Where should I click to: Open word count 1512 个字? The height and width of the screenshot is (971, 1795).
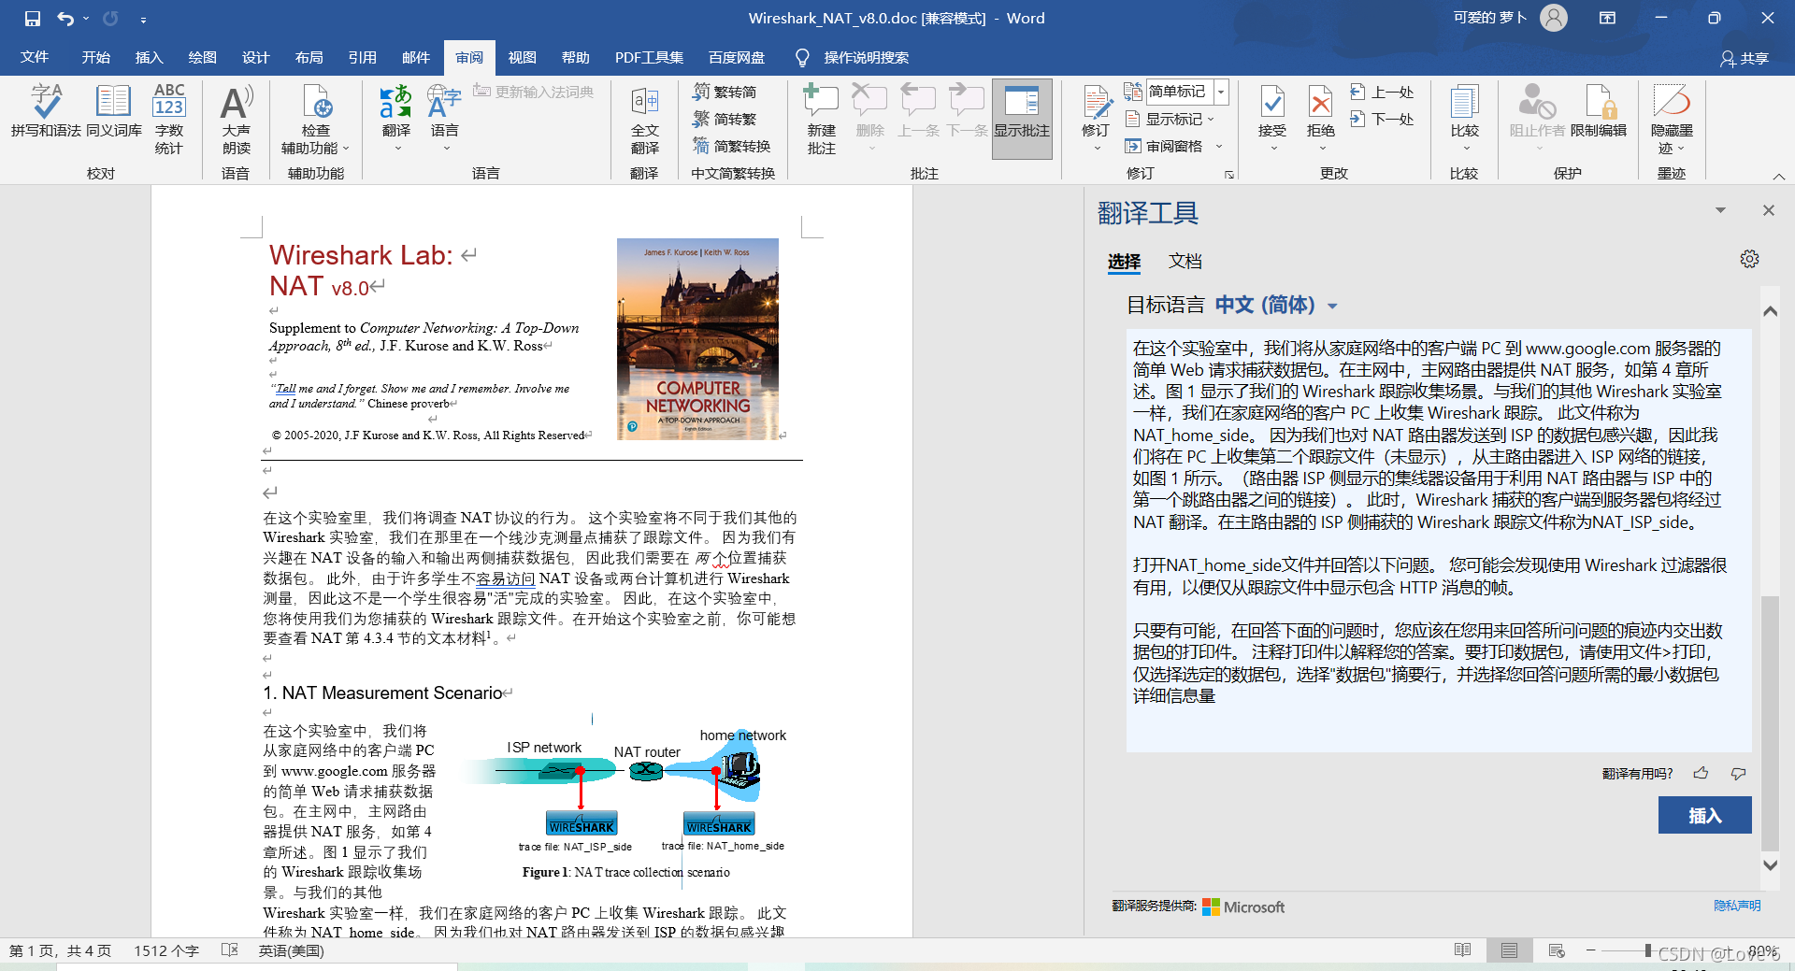coord(166,950)
